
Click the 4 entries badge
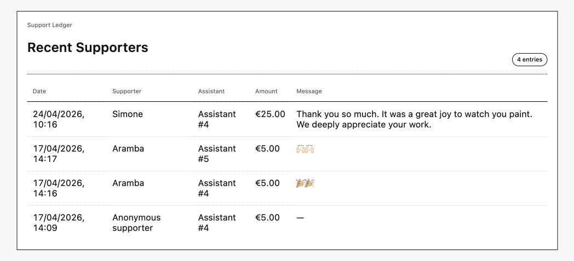click(529, 60)
